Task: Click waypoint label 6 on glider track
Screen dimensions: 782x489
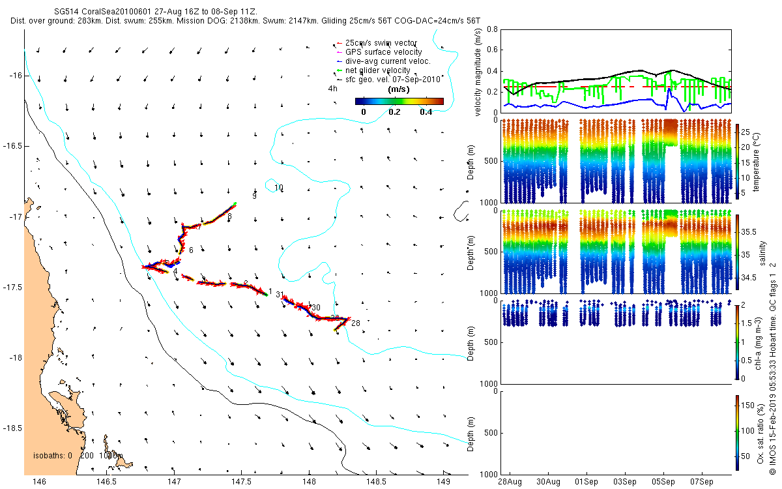Action: pos(191,250)
